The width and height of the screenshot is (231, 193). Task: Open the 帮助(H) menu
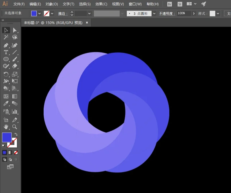152,4
